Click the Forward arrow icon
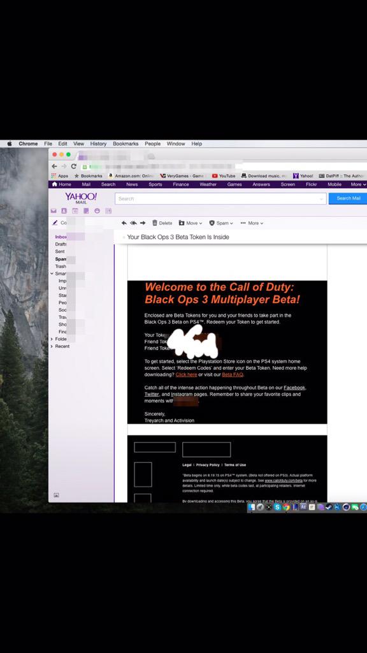The image size is (367, 653). click(143, 223)
